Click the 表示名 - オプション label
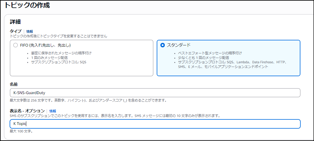 (x=27, y=111)
